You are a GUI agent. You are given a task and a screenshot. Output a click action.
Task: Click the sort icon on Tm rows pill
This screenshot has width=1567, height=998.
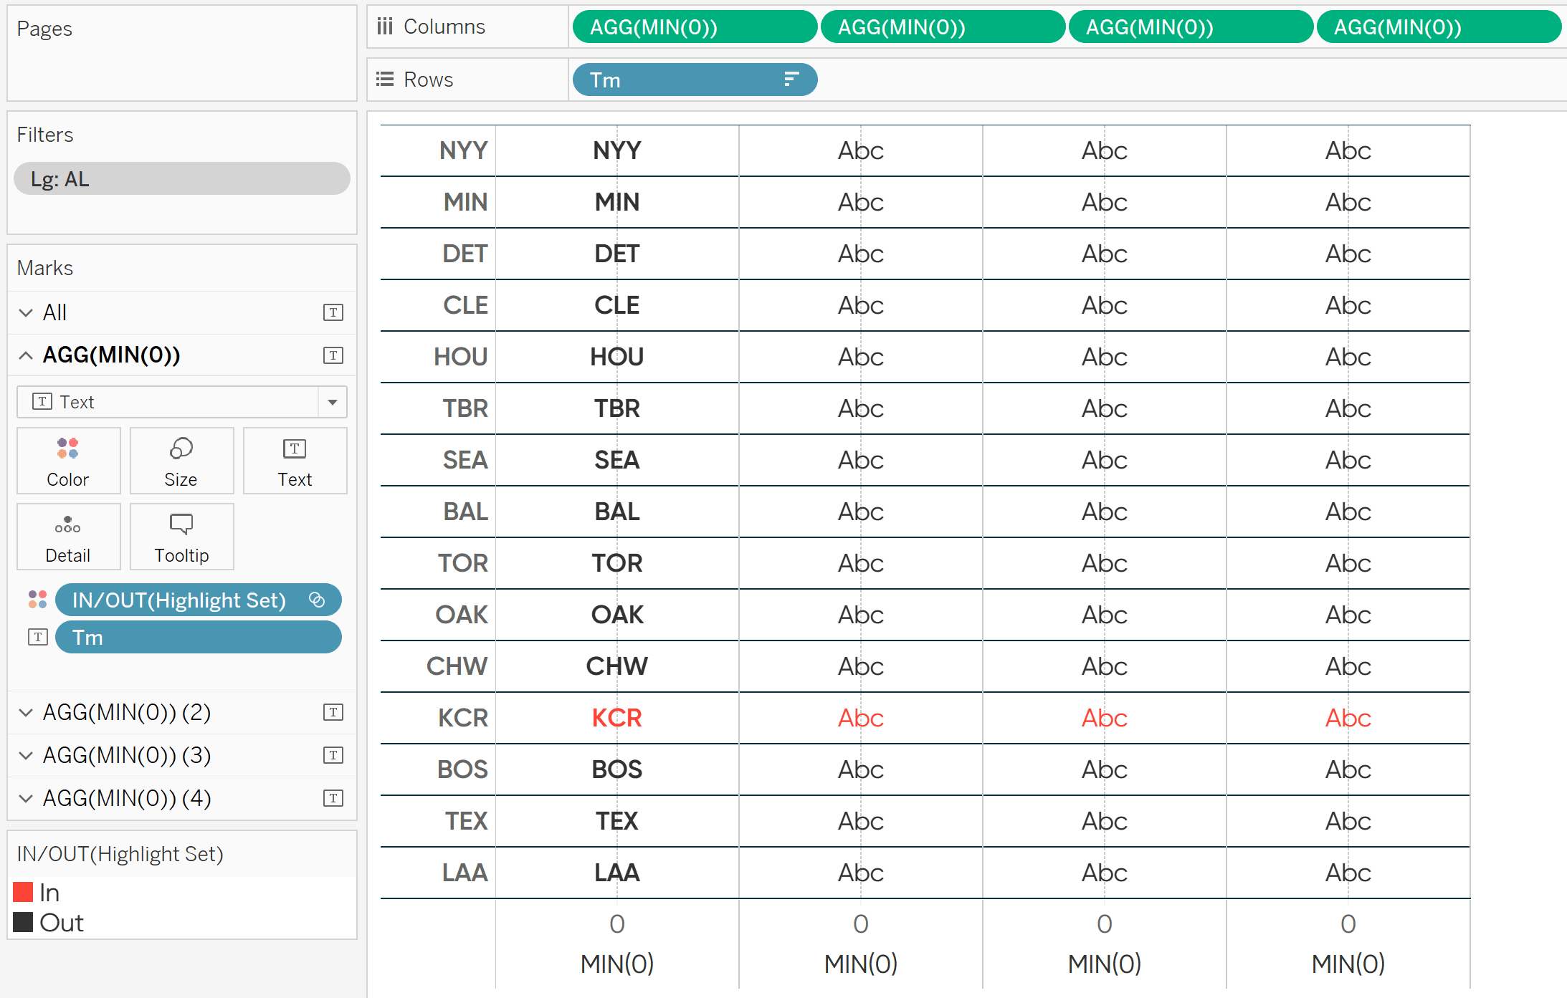coord(791,80)
